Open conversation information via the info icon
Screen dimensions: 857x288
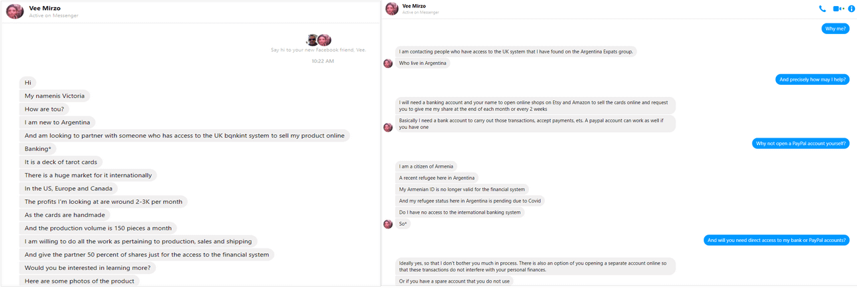[x=851, y=9]
